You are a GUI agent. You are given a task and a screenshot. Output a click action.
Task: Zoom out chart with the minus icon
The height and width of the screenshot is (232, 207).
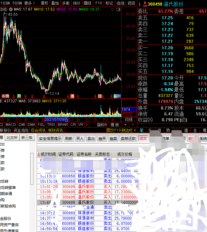[x=133, y=125]
